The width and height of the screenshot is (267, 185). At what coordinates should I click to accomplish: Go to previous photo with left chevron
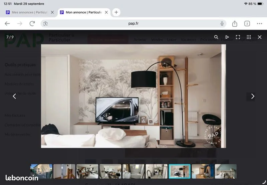tap(14, 96)
